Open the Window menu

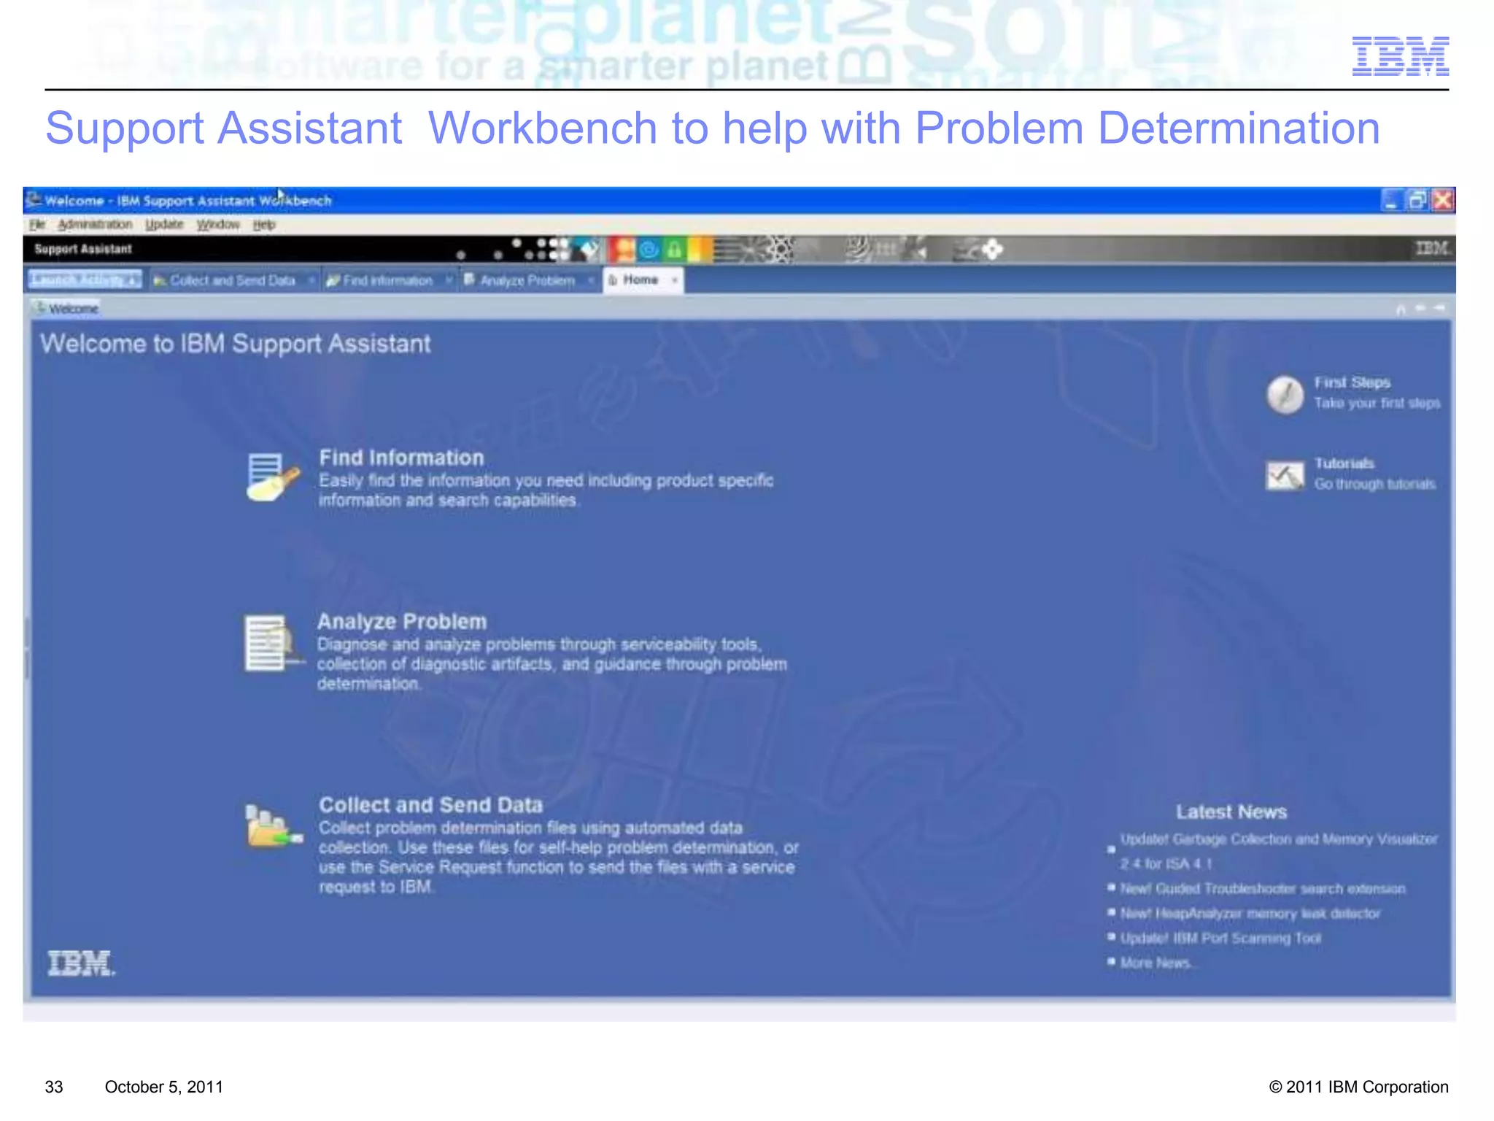218,225
